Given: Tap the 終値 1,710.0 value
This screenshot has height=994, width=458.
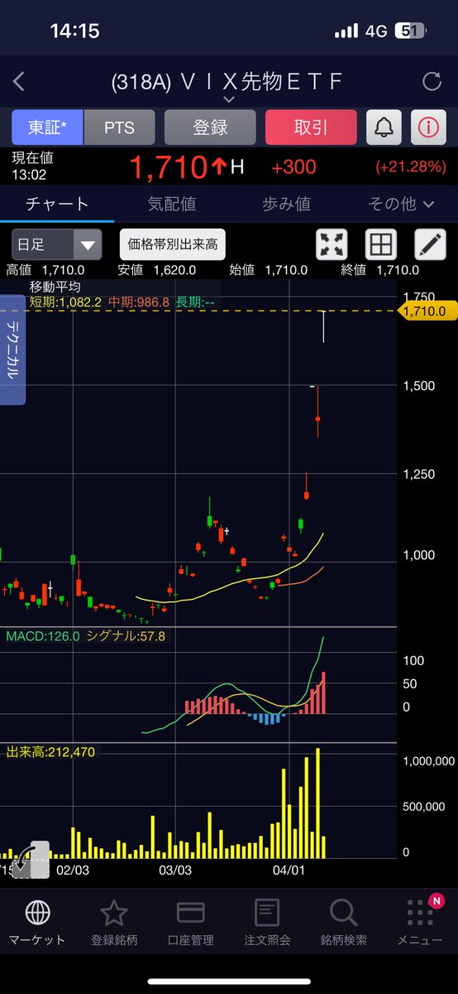Looking at the screenshot, I should [x=382, y=270].
